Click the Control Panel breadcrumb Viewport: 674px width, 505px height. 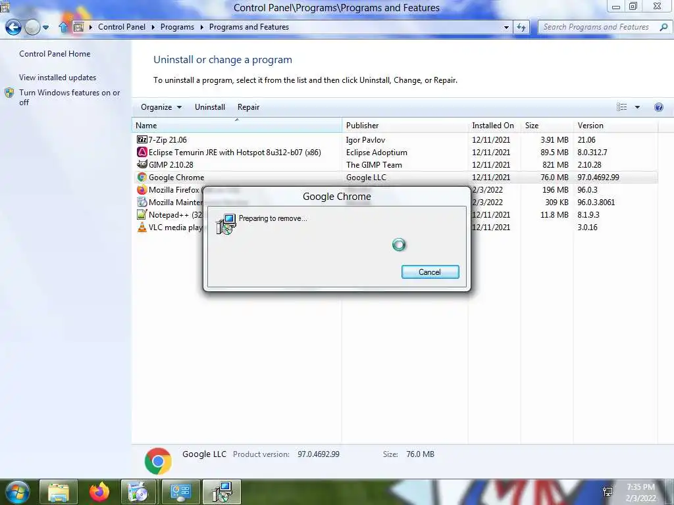coord(122,27)
